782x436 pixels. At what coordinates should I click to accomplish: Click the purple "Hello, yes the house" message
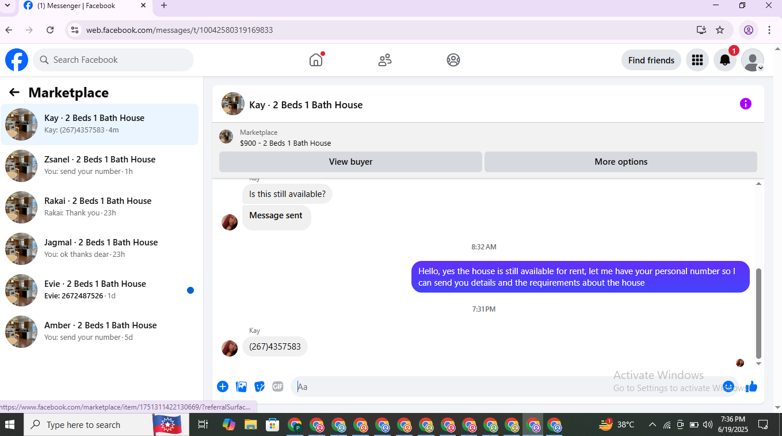click(x=581, y=277)
